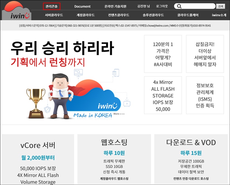Click 로그아웃 to log out

click(x=162, y=6)
